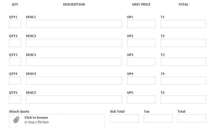This screenshot has height=128, width=211.
Task: Click the T1 total field
Action: coord(183,24)
